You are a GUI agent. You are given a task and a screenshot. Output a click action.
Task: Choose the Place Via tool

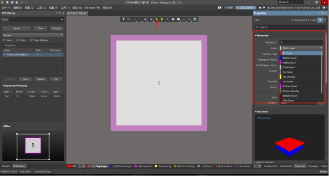tap(162, 19)
